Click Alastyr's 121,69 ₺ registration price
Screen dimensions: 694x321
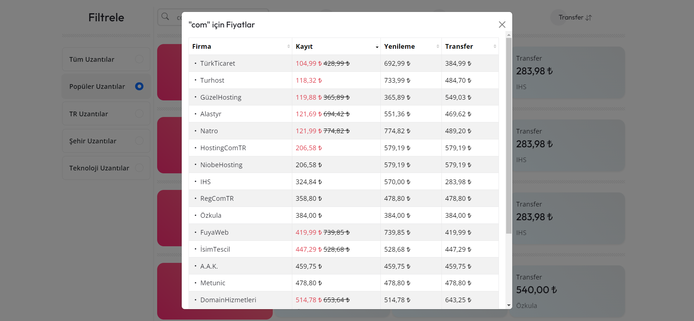[x=309, y=114]
